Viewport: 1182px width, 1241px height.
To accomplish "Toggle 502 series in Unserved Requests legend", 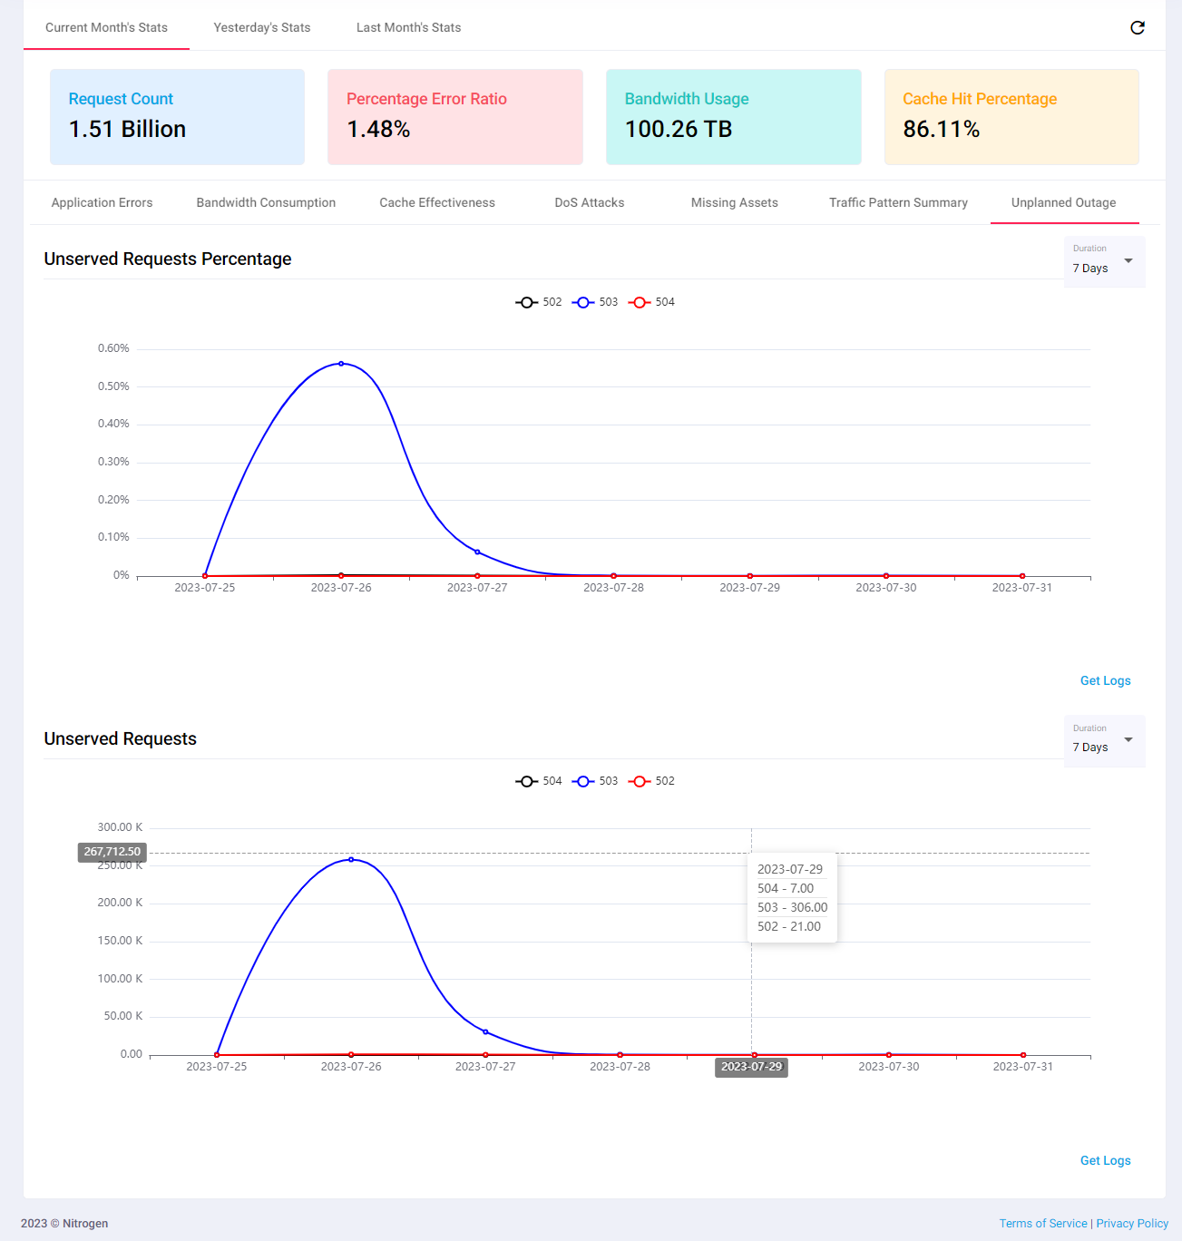I will click(x=651, y=781).
